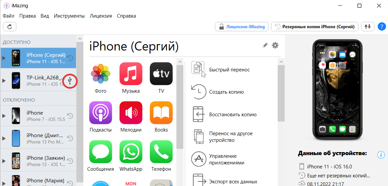Click Перенос на другое устройство icon
This screenshot has width=388, height=186.
click(199, 137)
